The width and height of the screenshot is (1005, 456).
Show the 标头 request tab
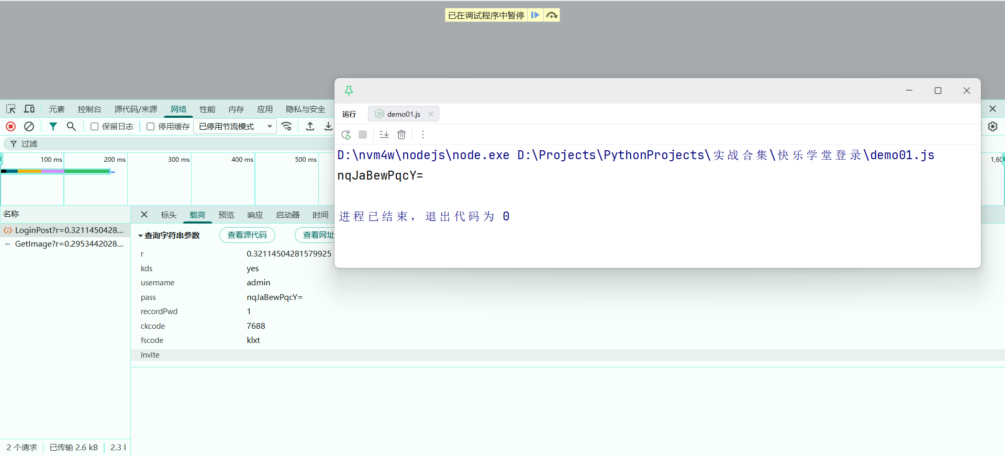(x=169, y=215)
